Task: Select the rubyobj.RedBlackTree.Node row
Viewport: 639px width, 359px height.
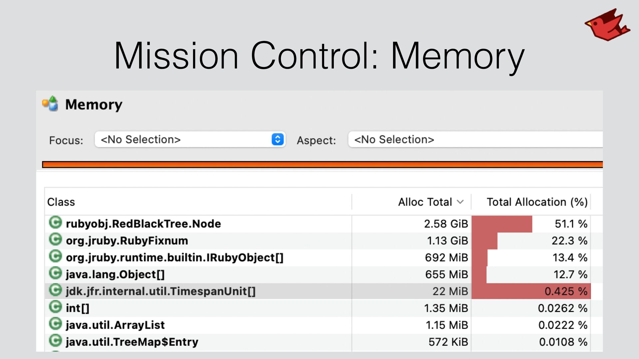Action: pos(143,224)
